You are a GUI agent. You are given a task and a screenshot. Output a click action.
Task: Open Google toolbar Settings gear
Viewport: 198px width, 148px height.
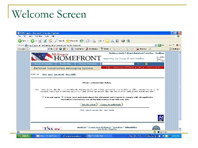(x=170, y=49)
